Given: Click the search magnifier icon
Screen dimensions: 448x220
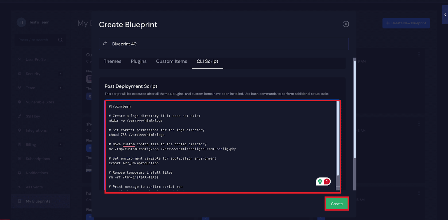Looking at the screenshot, I should [60, 40].
